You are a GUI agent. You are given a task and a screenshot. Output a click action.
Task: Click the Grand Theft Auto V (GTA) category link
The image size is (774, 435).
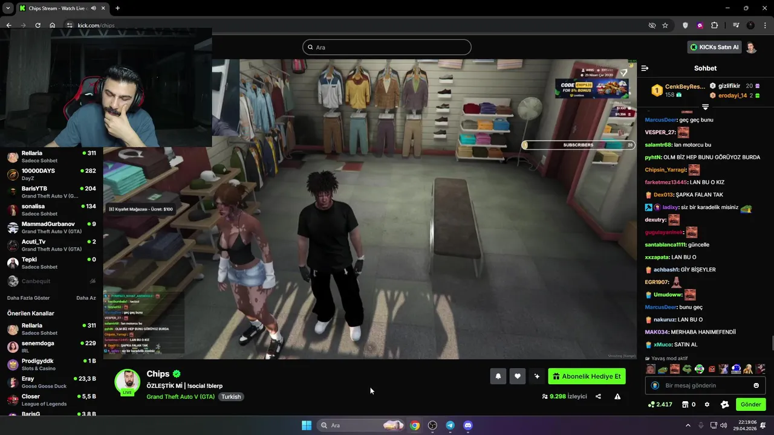pyautogui.click(x=180, y=397)
